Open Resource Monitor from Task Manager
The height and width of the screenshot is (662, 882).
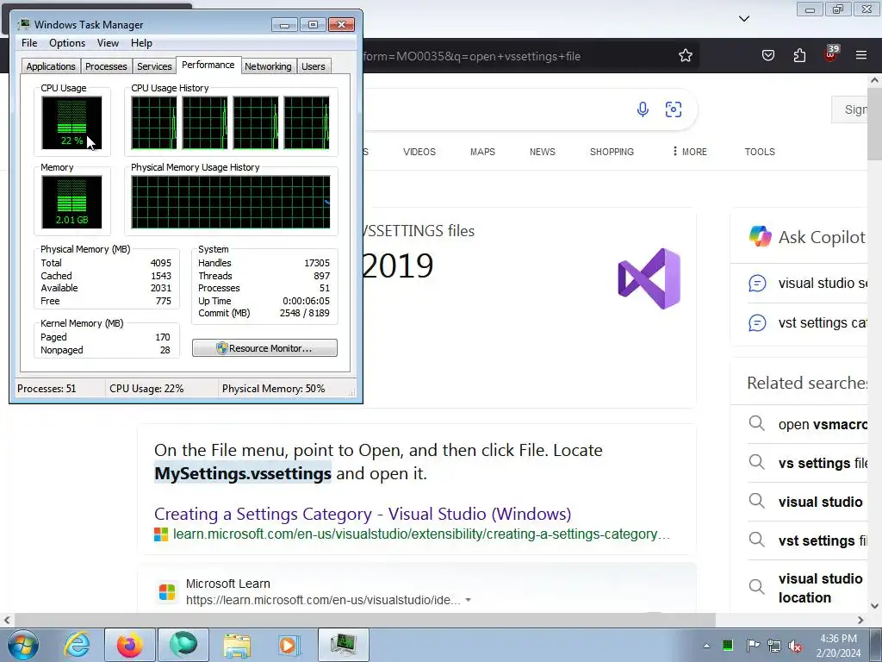[x=264, y=348]
